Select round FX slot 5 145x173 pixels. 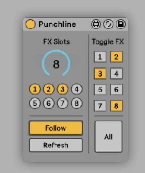35,103
